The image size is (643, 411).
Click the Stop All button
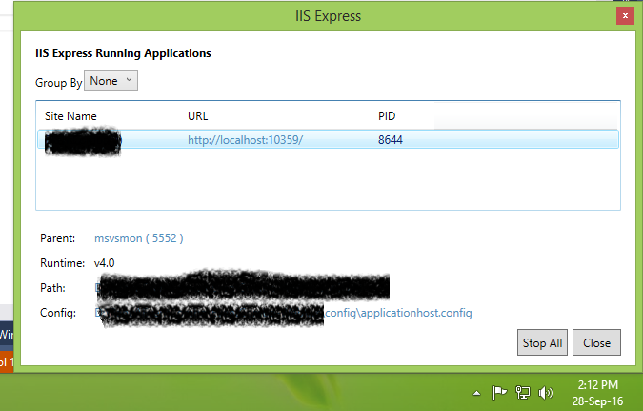542,342
